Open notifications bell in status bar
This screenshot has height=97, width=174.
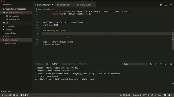(170, 95)
